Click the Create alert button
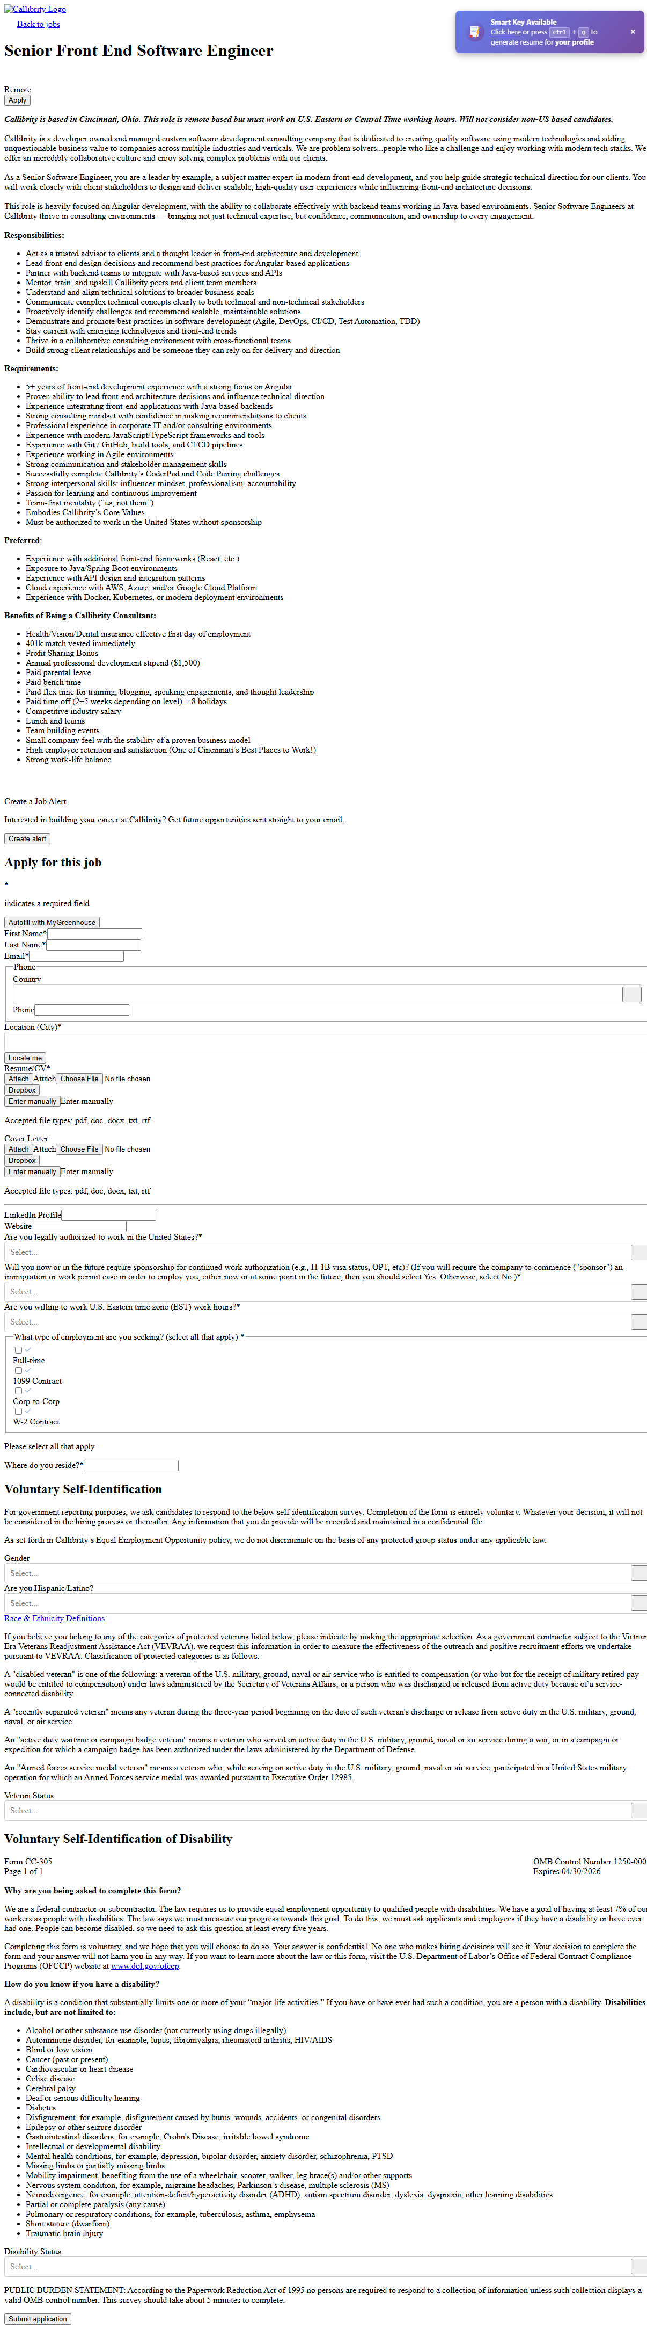 click(x=27, y=839)
